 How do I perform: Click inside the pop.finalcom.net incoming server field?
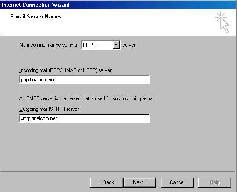tap(85, 80)
